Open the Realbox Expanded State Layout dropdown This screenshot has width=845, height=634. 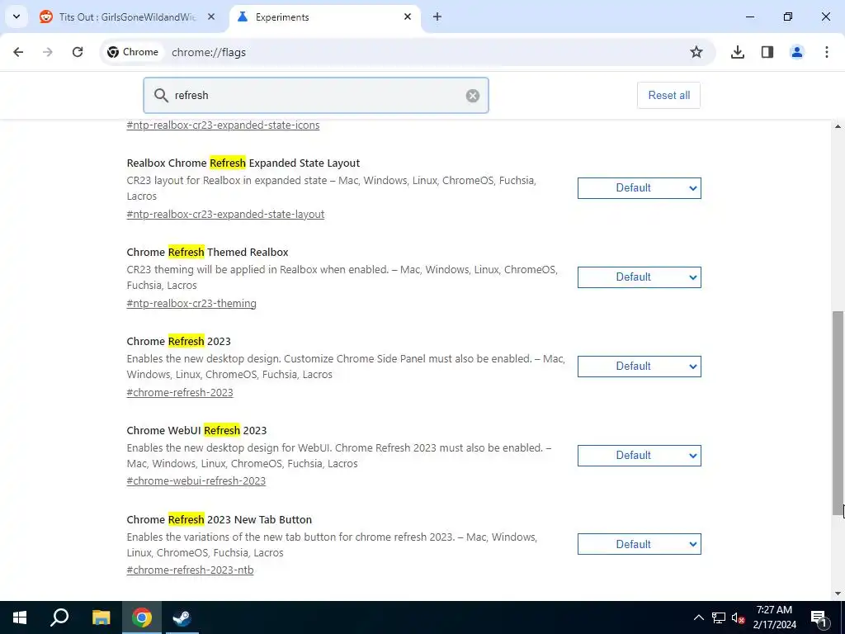[640, 188]
